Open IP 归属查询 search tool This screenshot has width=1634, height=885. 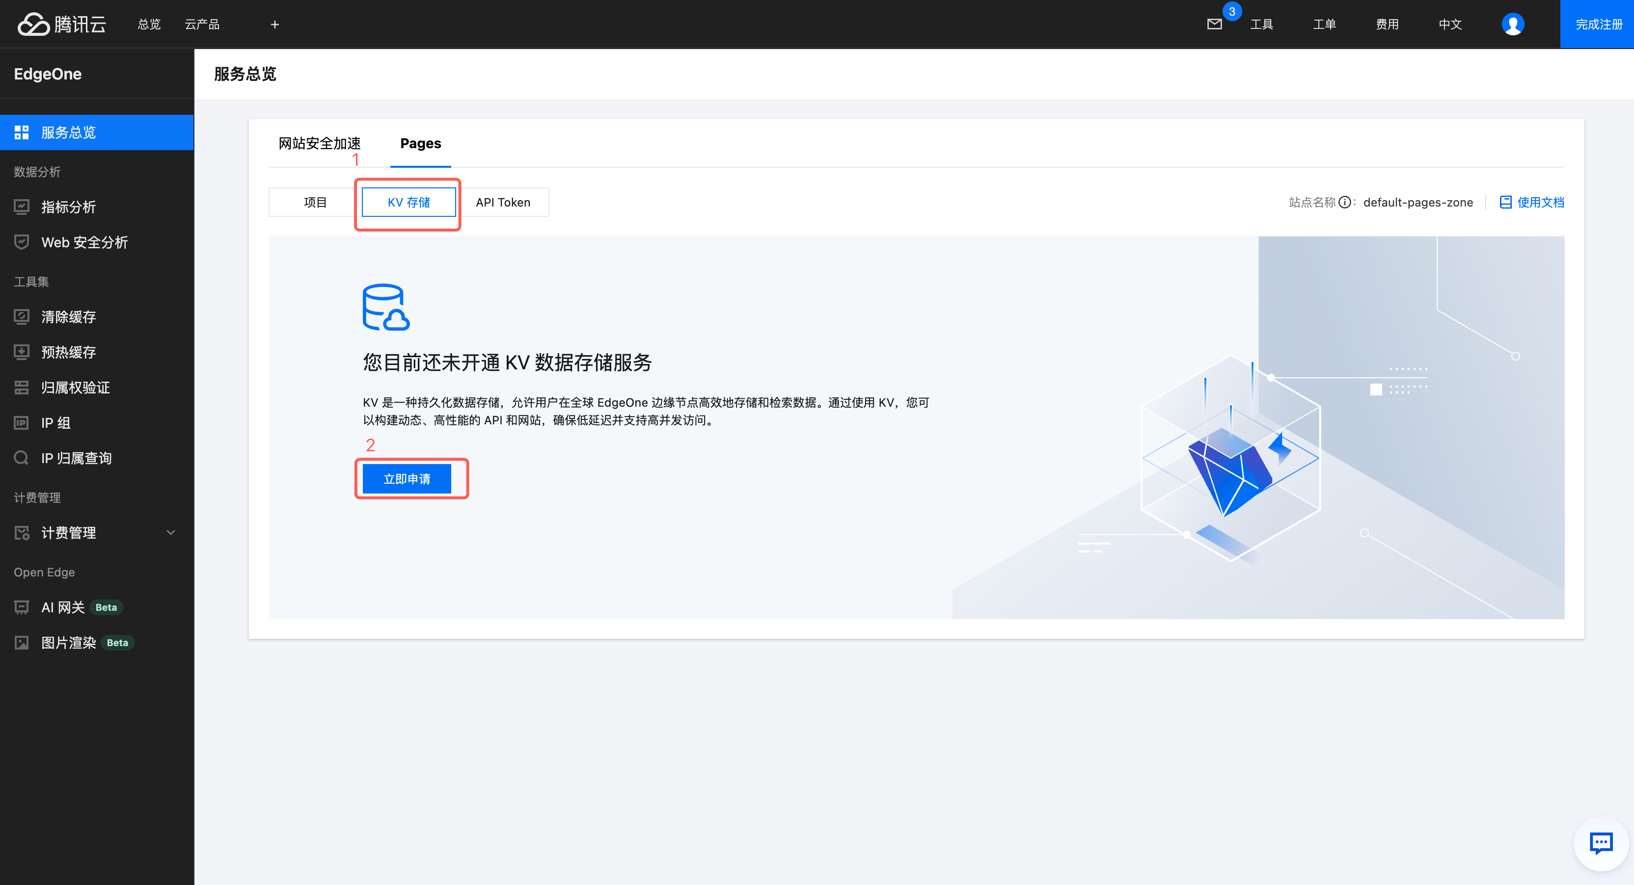click(x=76, y=458)
